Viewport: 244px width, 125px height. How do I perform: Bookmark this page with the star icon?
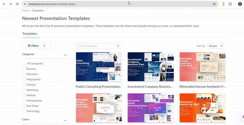(x=214, y=4)
